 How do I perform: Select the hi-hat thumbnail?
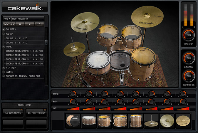coord(151,121)
